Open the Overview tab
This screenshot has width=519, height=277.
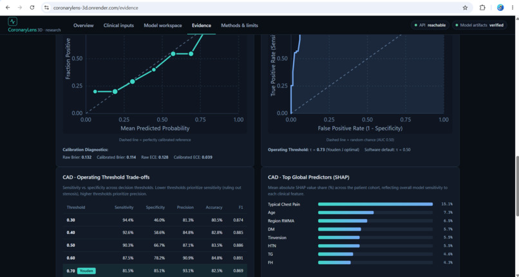click(84, 26)
